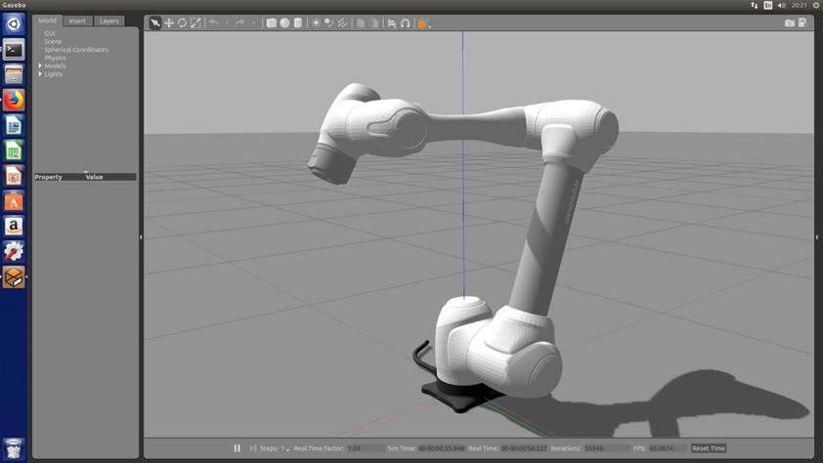Adjust the Steps count spinner

click(285, 448)
